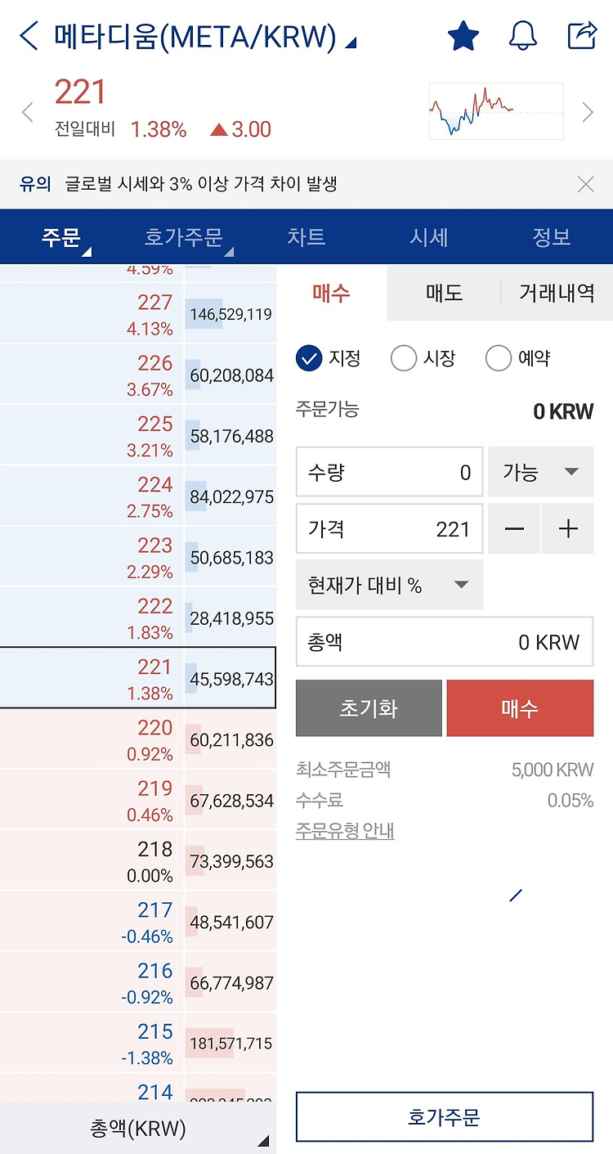Increase price with plus button
The width and height of the screenshot is (613, 1154).
click(x=568, y=529)
